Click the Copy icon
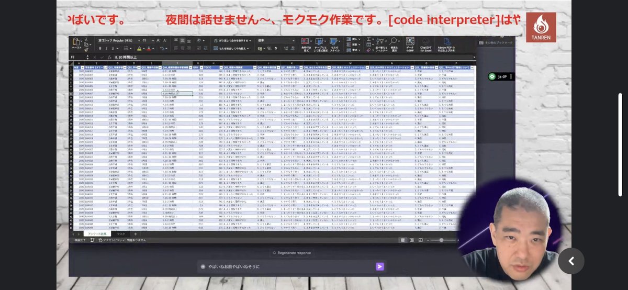The width and height of the screenshot is (628, 290). point(85,44)
